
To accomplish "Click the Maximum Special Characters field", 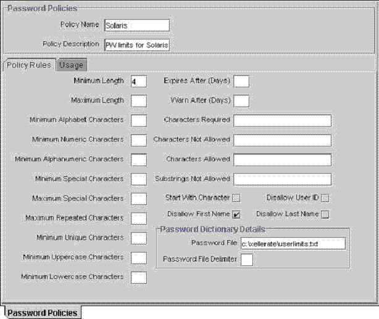I will [139, 199].
